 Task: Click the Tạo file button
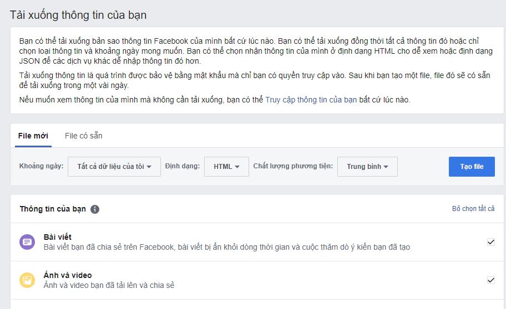pos(472,167)
